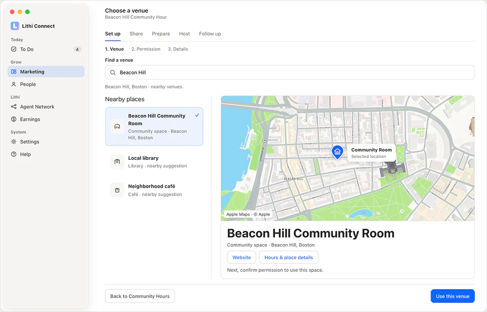Select step 1. Venue

point(114,49)
